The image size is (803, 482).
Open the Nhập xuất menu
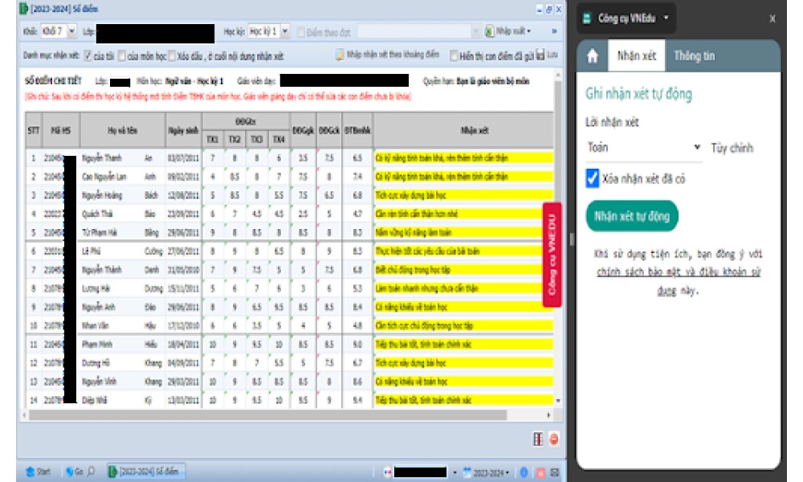508,31
